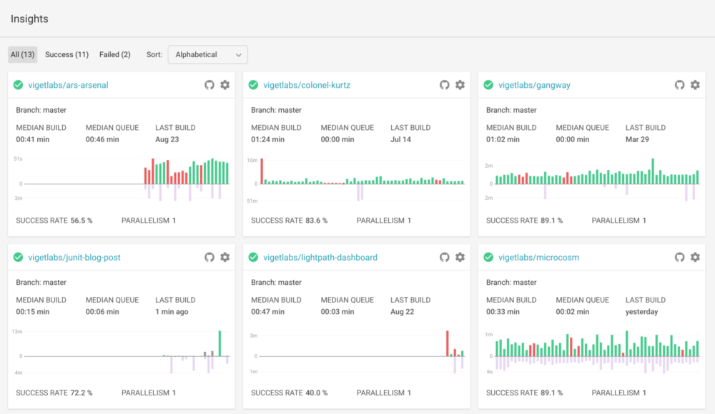Open the vigetlabs/junit-blog-post project link
Viewport: 715px width, 414px height.
tap(74, 258)
